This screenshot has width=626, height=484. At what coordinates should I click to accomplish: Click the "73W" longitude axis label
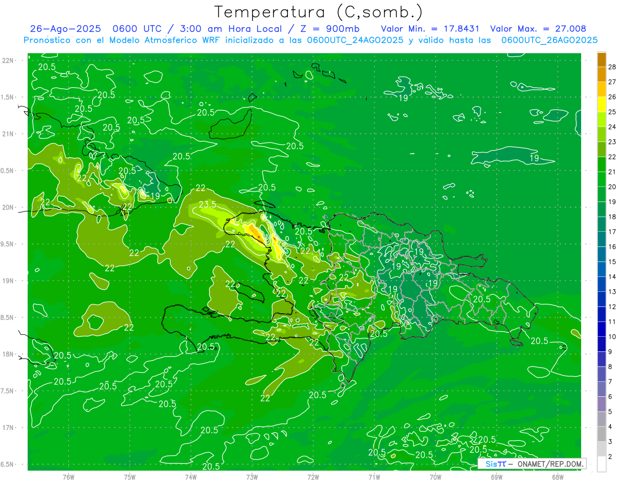tap(252, 477)
